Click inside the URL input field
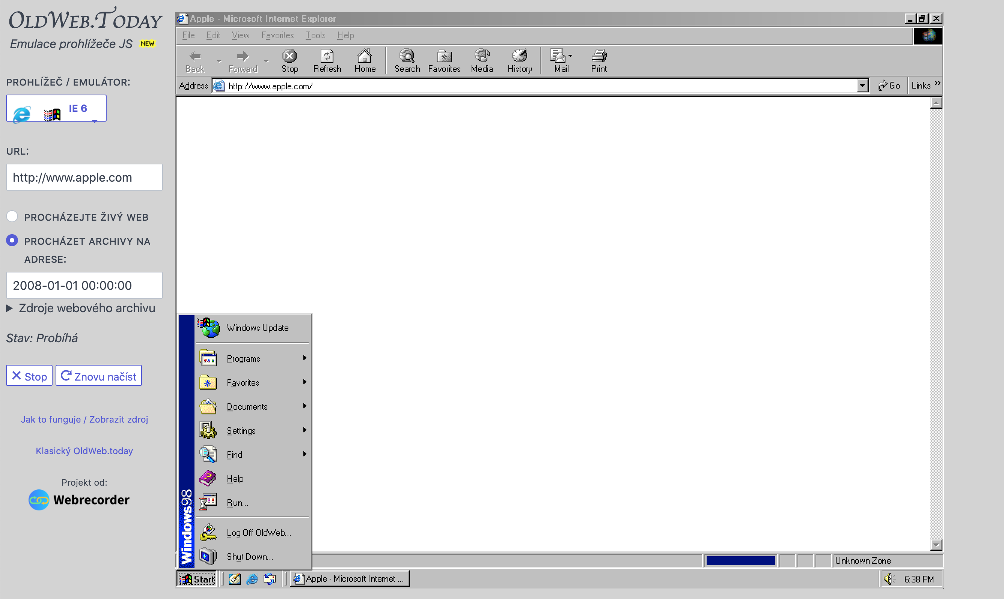Viewport: 1004px width, 599px height. click(84, 177)
